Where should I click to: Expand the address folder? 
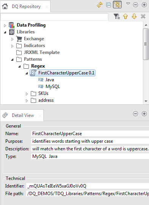(x=27, y=101)
